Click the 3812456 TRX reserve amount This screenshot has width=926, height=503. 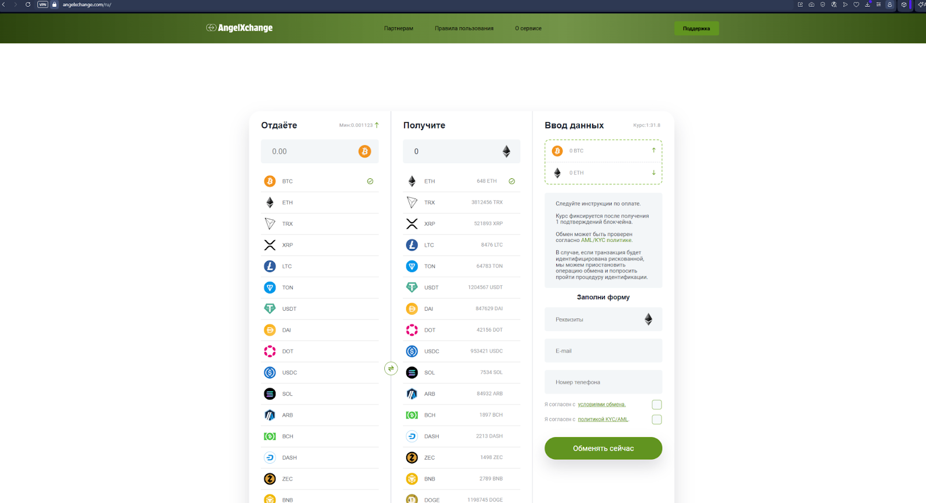pyautogui.click(x=487, y=203)
